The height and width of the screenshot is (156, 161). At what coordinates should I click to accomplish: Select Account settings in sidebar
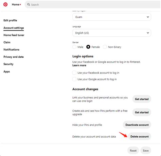point(14,28)
